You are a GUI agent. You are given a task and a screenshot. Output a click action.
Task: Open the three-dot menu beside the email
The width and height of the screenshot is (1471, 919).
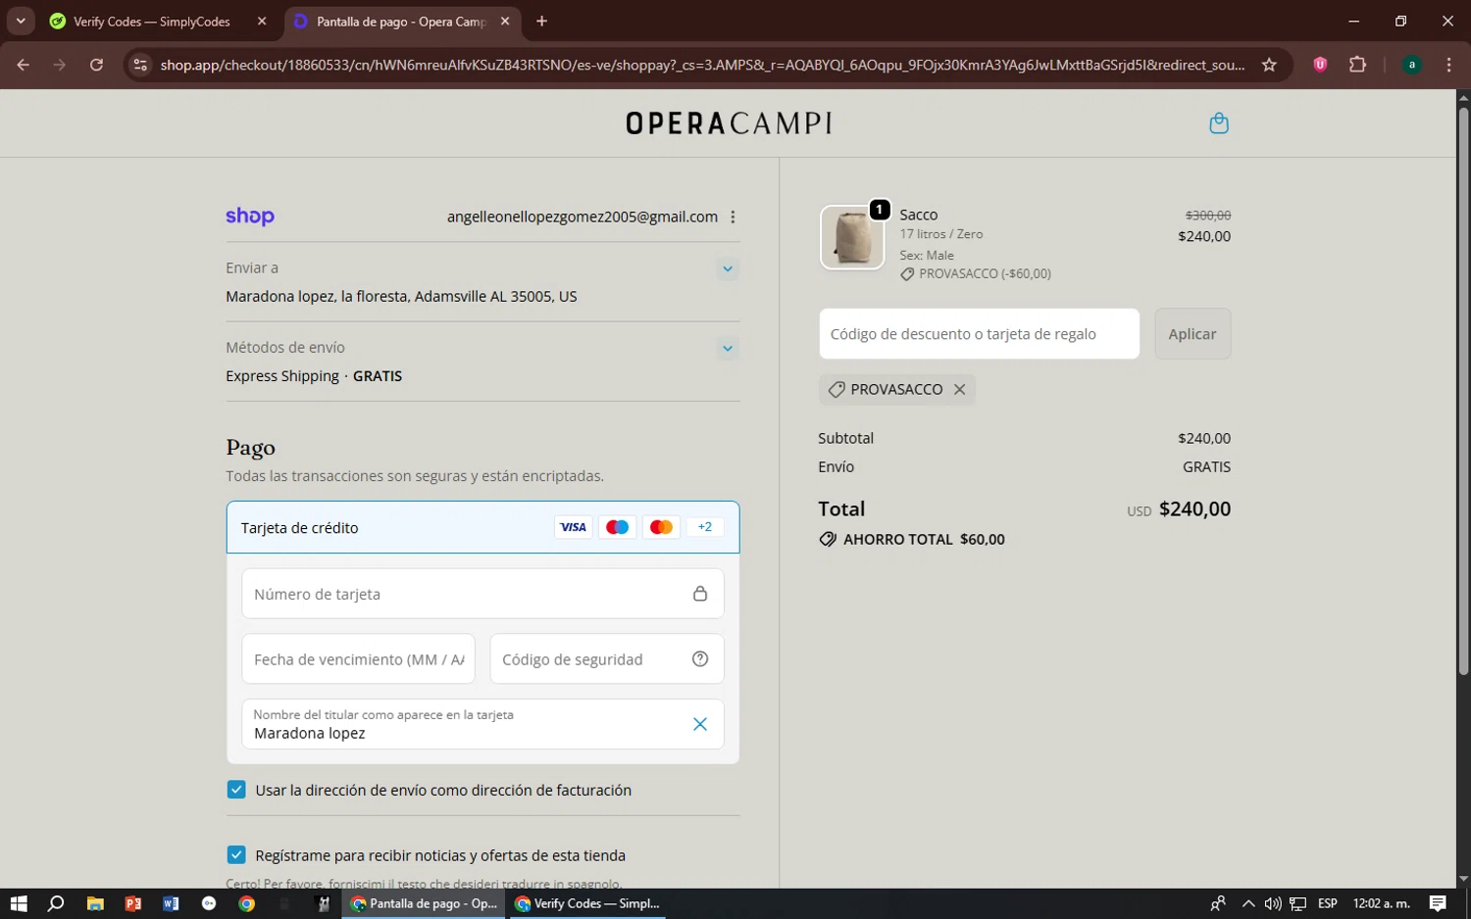pos(733,217)
